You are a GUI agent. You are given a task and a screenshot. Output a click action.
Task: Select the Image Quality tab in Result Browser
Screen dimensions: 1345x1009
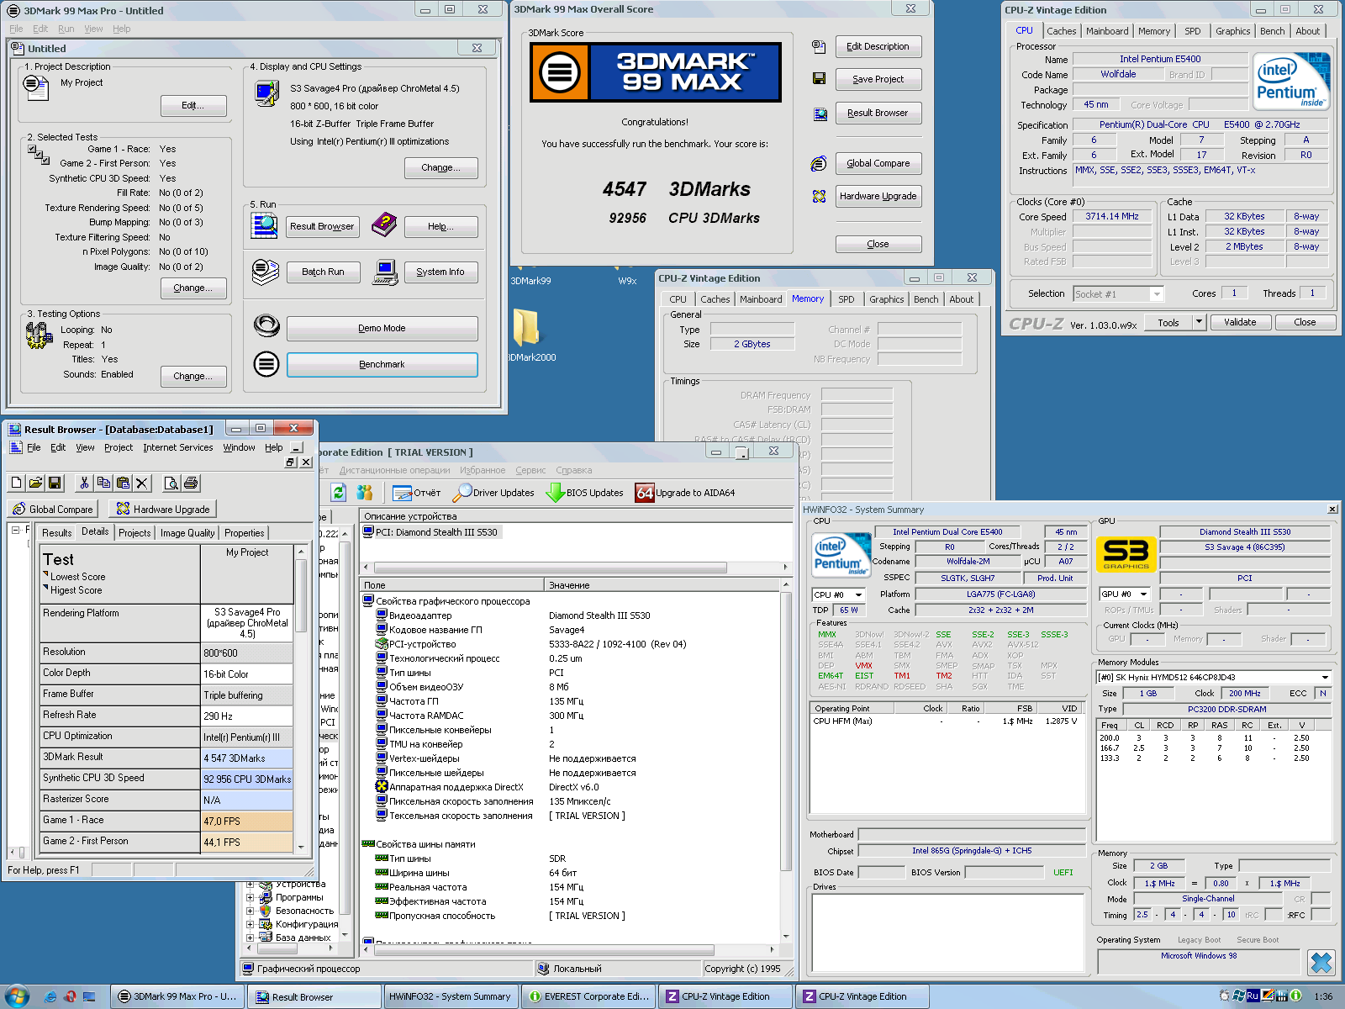(187, 533)
